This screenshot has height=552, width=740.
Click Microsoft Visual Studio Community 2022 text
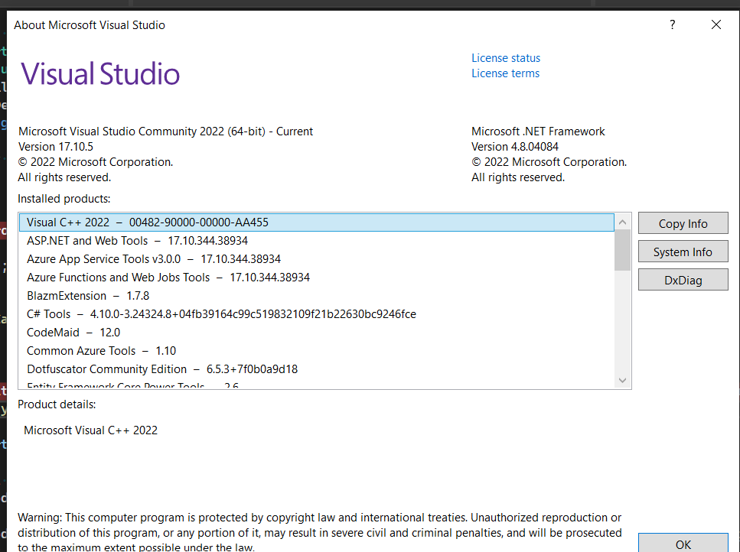point(165,132)
